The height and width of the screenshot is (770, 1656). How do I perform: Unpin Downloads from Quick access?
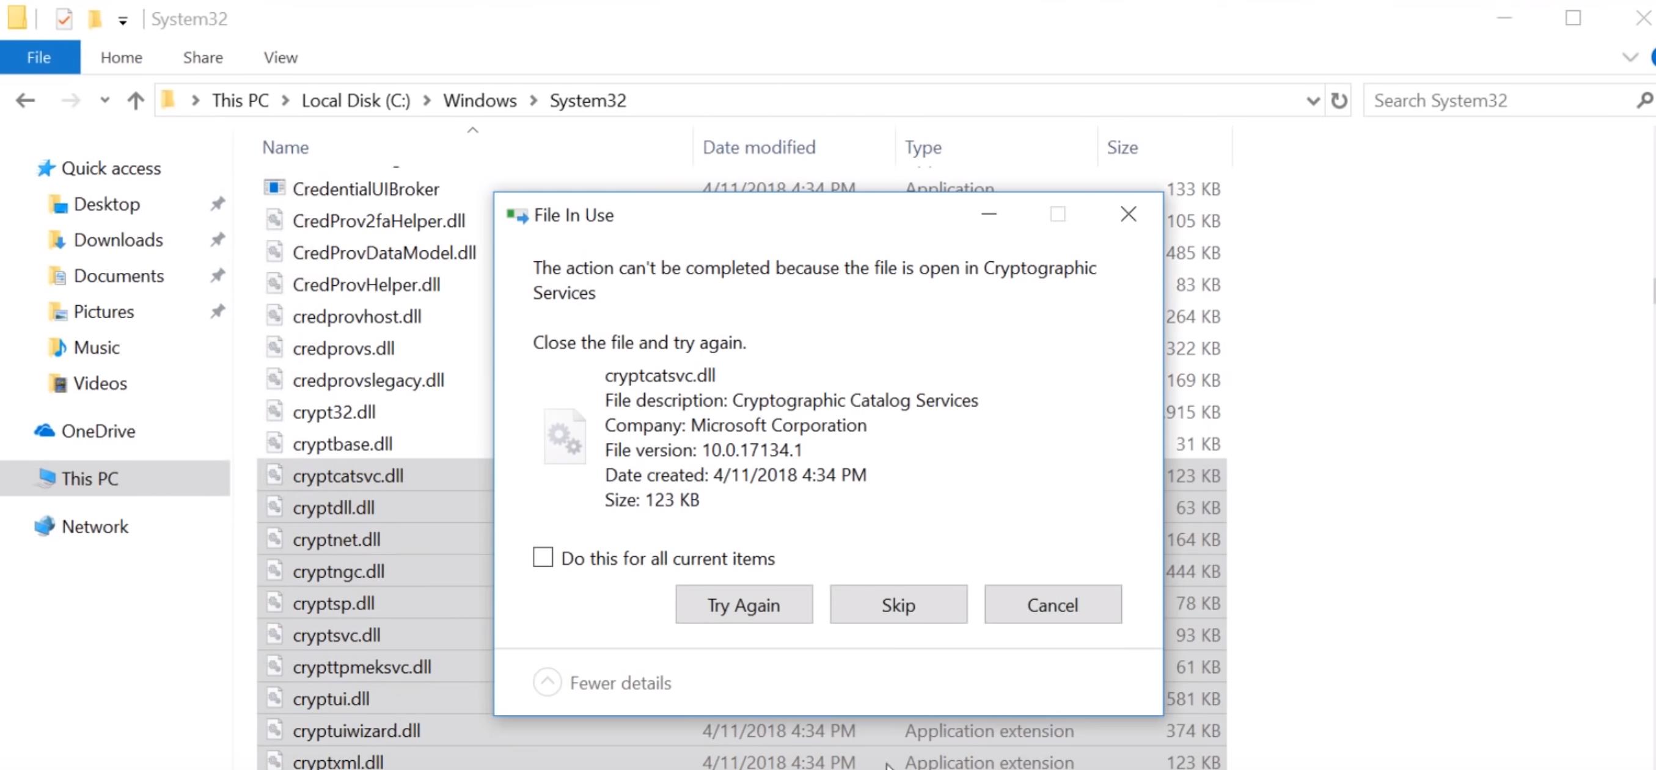(x=218, y=239)
